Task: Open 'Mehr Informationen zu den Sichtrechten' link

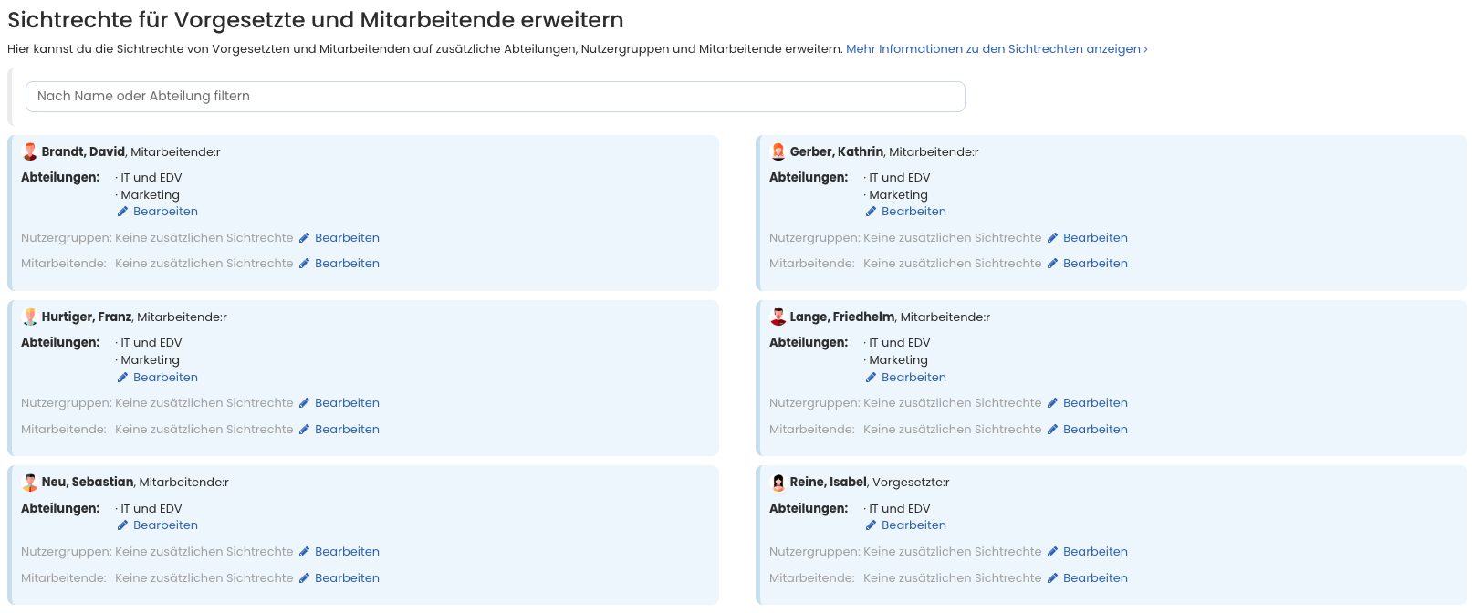Action: click(996, 49)
